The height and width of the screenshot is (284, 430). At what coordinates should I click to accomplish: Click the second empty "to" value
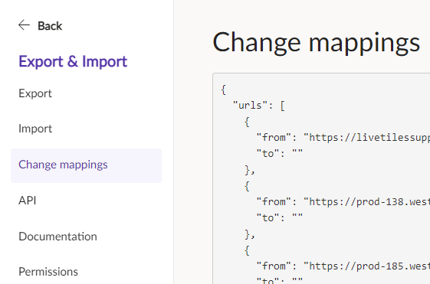point(297,218)
